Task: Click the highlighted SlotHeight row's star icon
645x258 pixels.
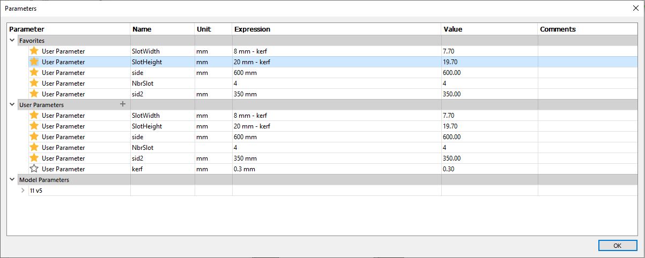Action: coord(34,62)
